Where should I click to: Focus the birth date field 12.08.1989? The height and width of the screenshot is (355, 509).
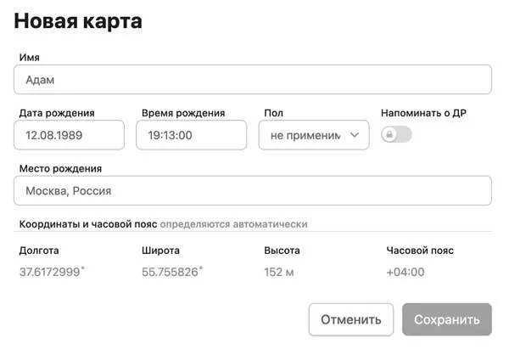tap(70, 135)
